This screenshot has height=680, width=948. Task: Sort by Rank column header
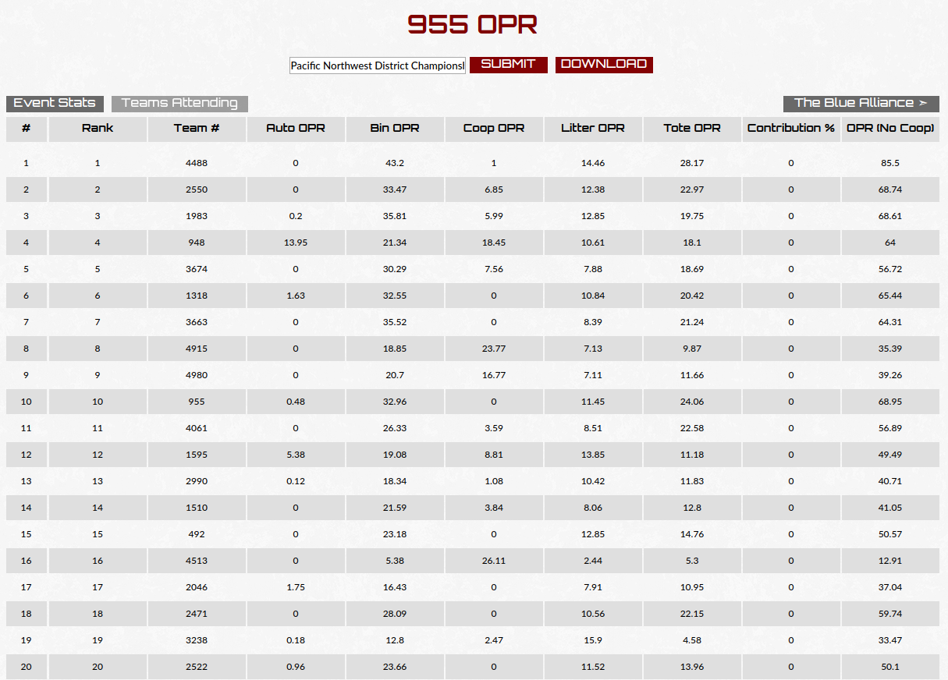[x=98, y=129]
